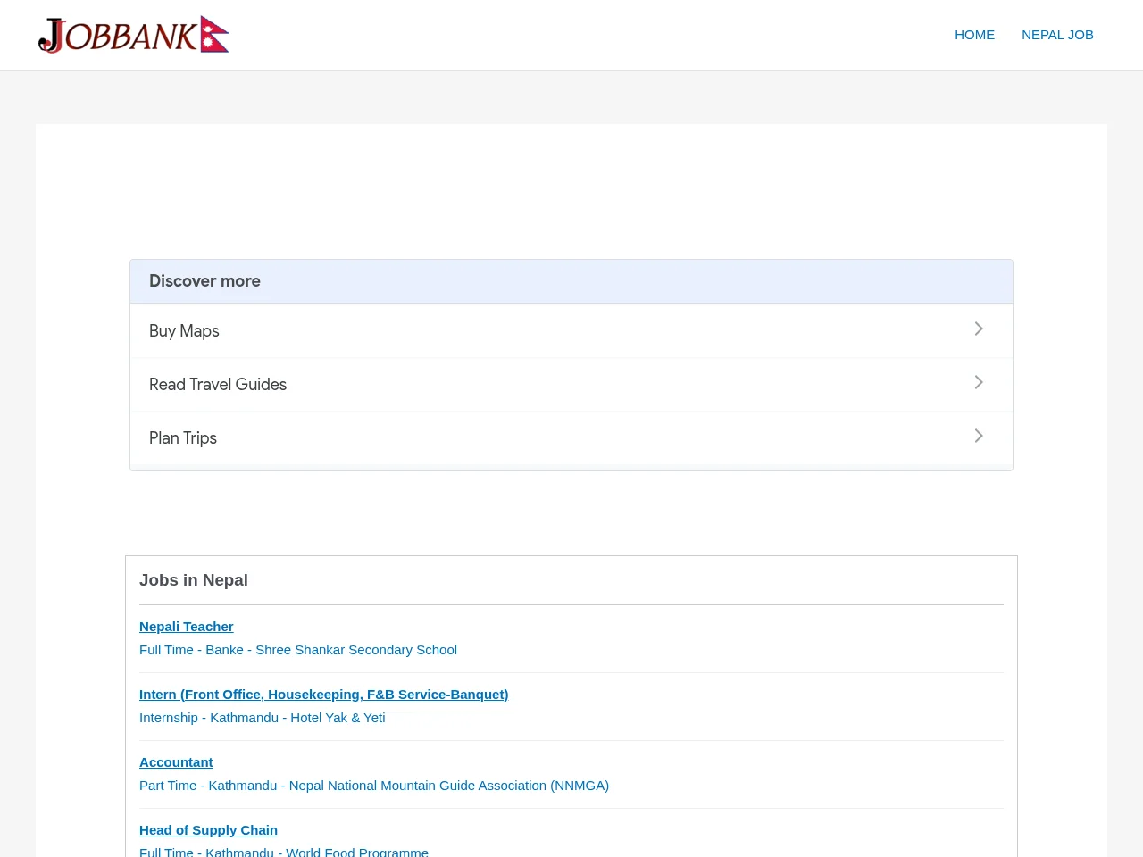
Task: Open the Accountant job listing
Action: point(176,762)
